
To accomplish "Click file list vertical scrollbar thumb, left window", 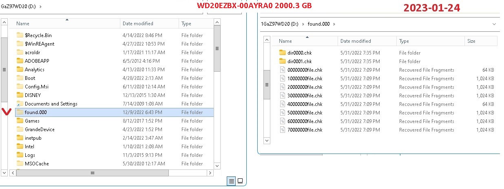I will coord(217,48).
